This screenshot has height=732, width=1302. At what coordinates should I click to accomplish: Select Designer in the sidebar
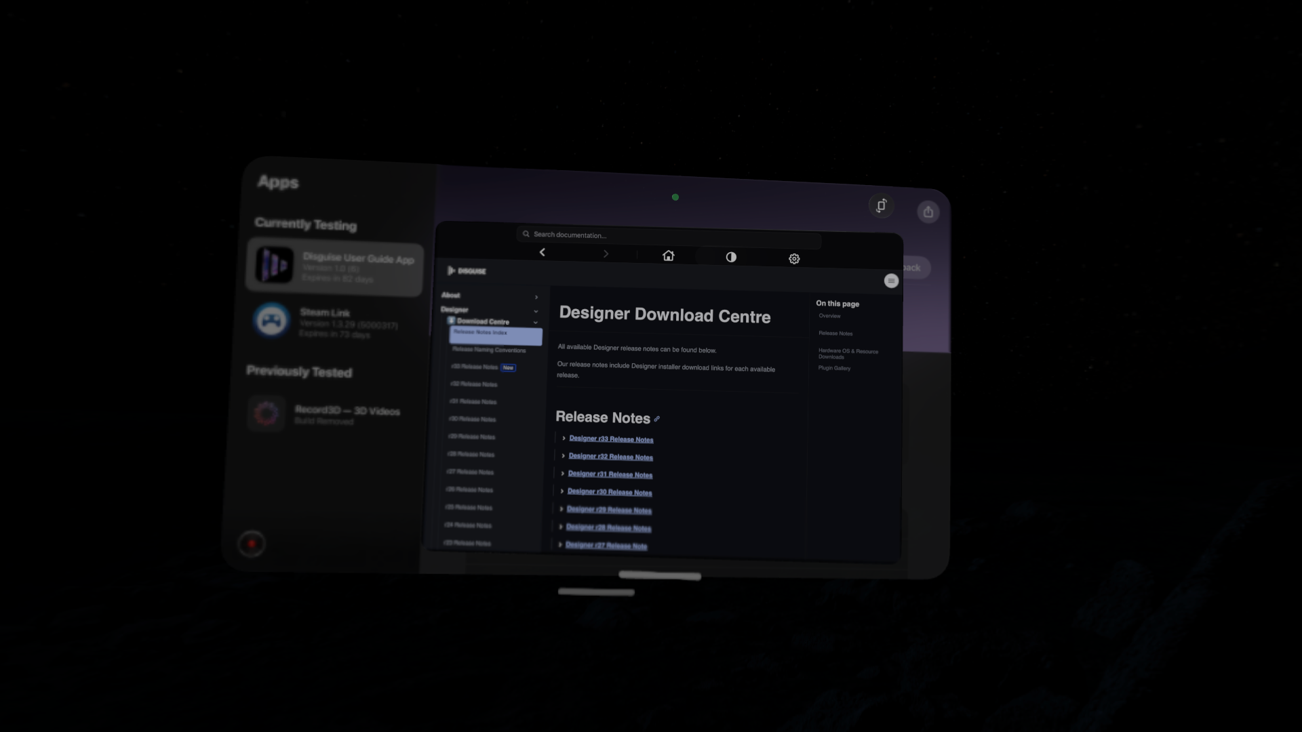(x=454, y=310)
